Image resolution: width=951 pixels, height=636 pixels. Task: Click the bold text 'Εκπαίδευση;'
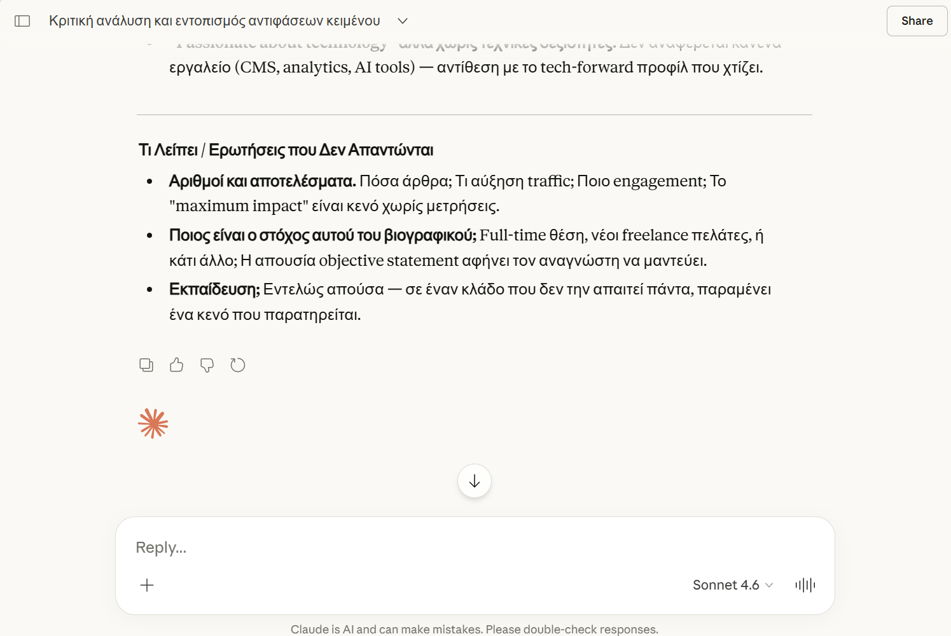tap(214, 289)
